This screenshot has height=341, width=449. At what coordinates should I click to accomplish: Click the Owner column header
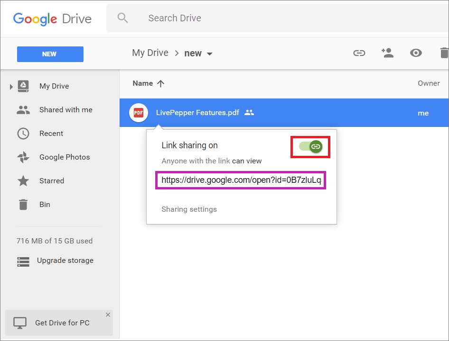(x=429, y=83)
